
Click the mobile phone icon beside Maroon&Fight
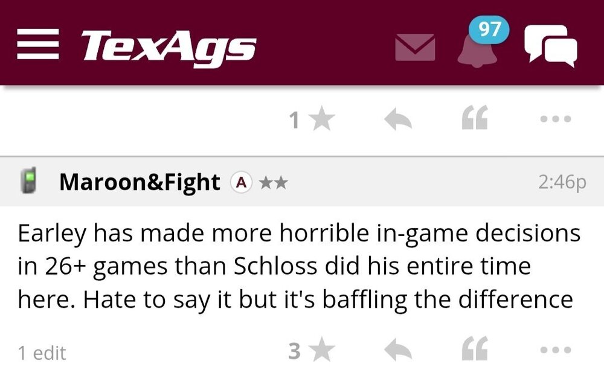point(28,182)
